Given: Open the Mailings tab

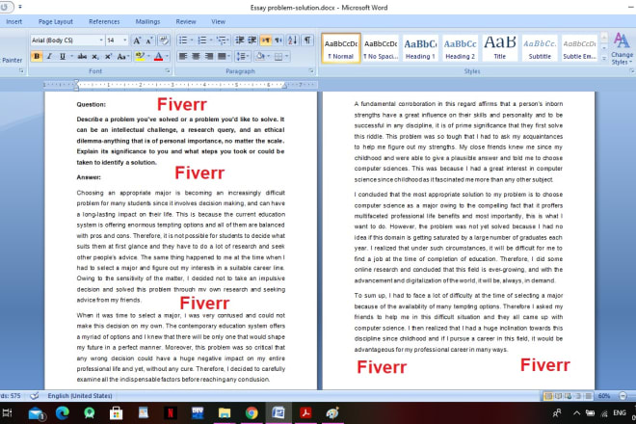Looking at the screenshot, I should [147, 21].
